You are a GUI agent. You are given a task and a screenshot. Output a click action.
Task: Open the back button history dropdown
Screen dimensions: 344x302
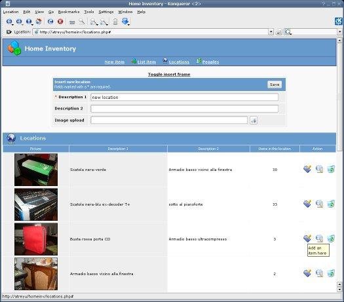click(x=12, y=24)
